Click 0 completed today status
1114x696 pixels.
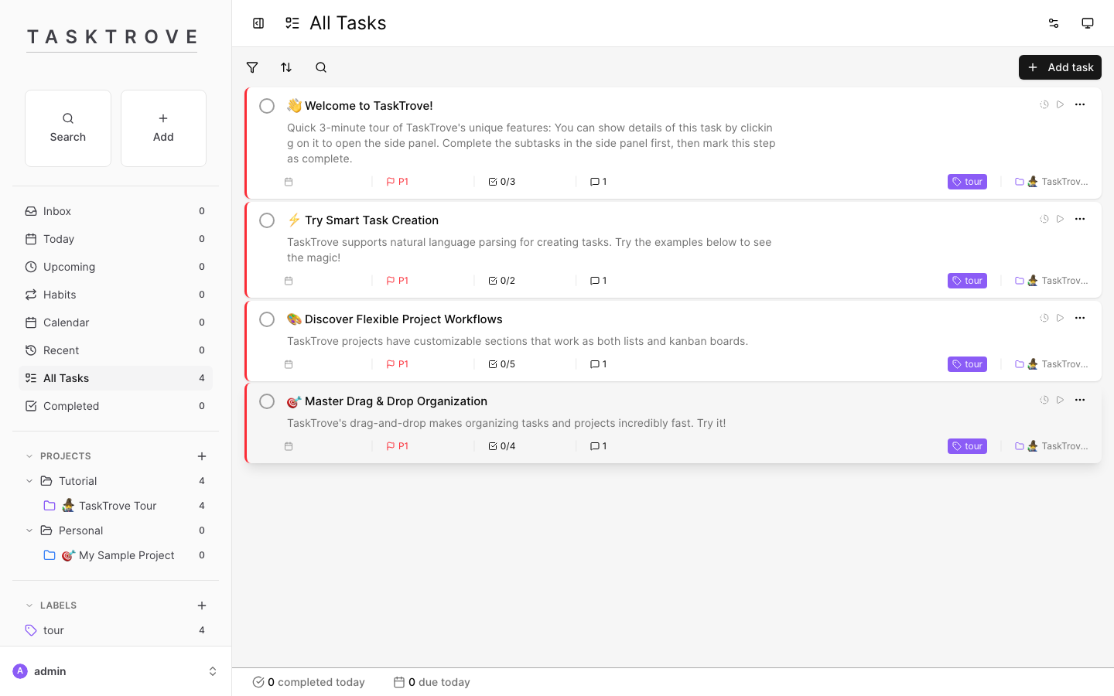pos(309,682)
